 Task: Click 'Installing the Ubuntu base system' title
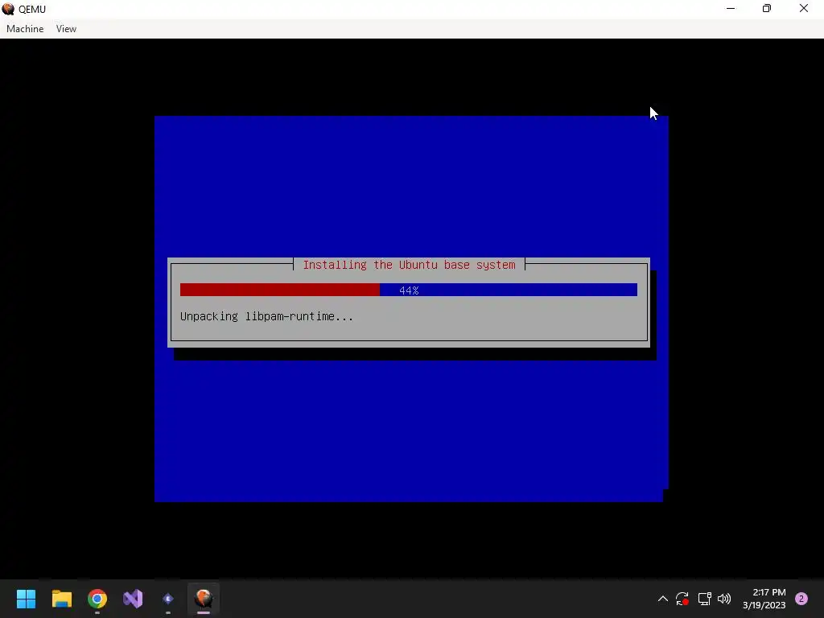(409, 265)
